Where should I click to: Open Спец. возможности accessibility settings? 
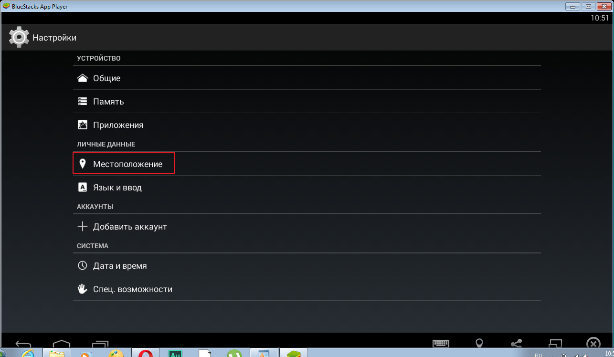tap(307, 289)
